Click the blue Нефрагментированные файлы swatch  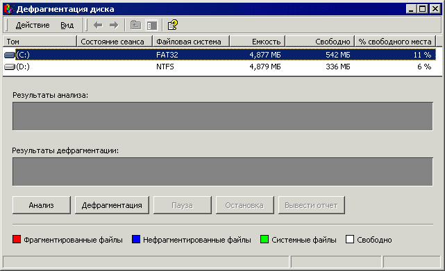coord(136,239)
